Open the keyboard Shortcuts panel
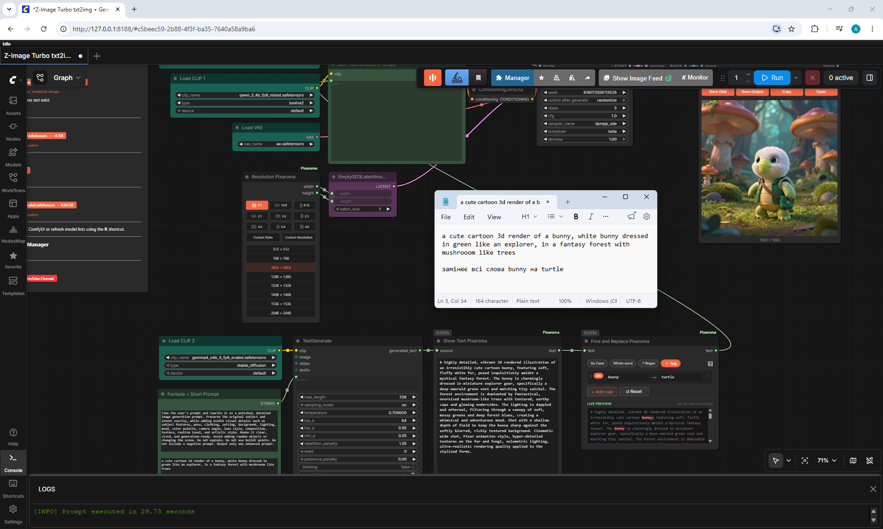 click(x=13, y=489)
